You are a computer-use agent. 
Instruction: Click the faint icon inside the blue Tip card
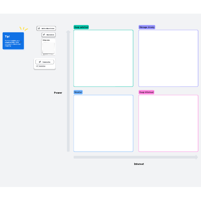point(21,42)
